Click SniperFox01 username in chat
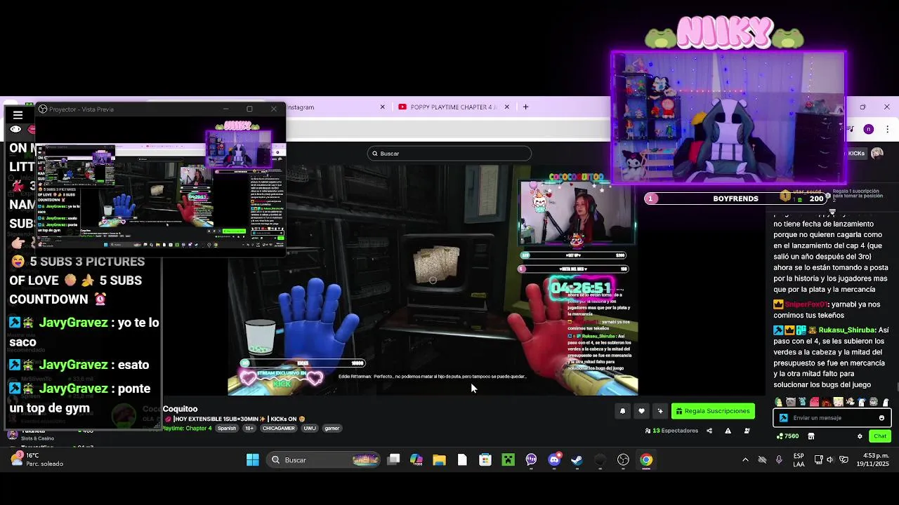 (x=806, y=304)
